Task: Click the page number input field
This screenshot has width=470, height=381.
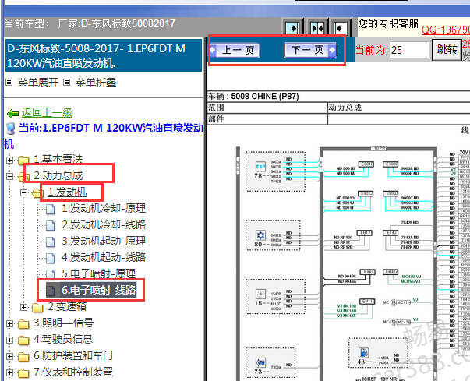Action: tap(409, 50)
